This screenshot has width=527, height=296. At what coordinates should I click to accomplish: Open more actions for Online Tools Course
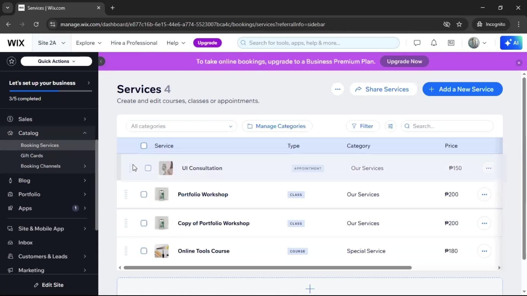(x=484, y=251)
